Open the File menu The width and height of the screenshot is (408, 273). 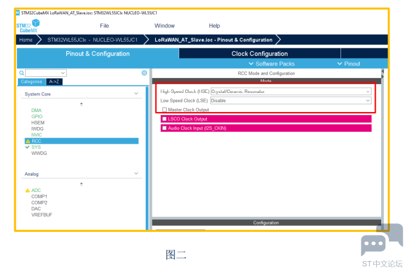pyautogui.click(x=105, y=26)
